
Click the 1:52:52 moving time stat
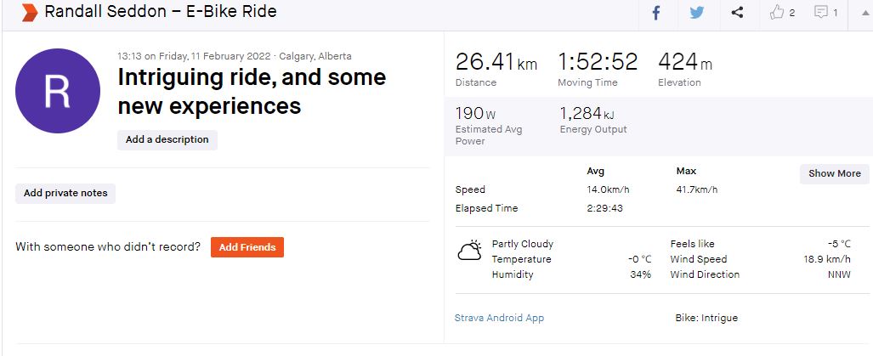click(598, 62)
